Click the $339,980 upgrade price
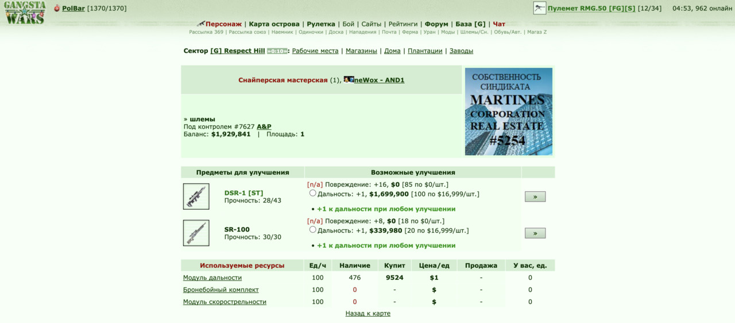 tap(386, 230)
